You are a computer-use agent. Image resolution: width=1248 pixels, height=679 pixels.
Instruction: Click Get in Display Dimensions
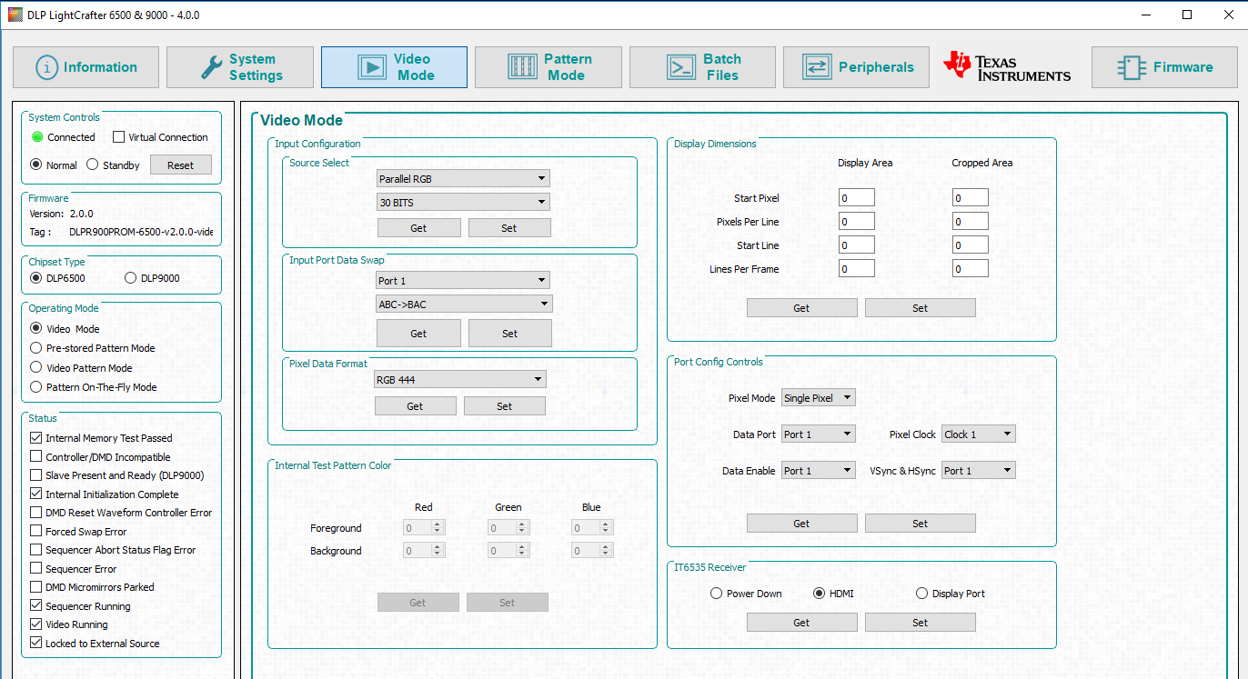[801, 308]
